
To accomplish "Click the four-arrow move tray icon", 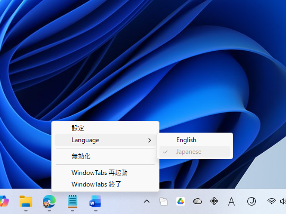I will pyautogui.click(x=215, y=201).
